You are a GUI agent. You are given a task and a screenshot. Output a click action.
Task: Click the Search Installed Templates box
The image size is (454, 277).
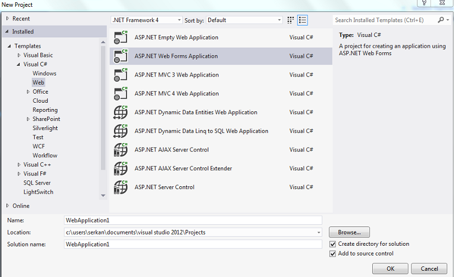click(385, 20)
